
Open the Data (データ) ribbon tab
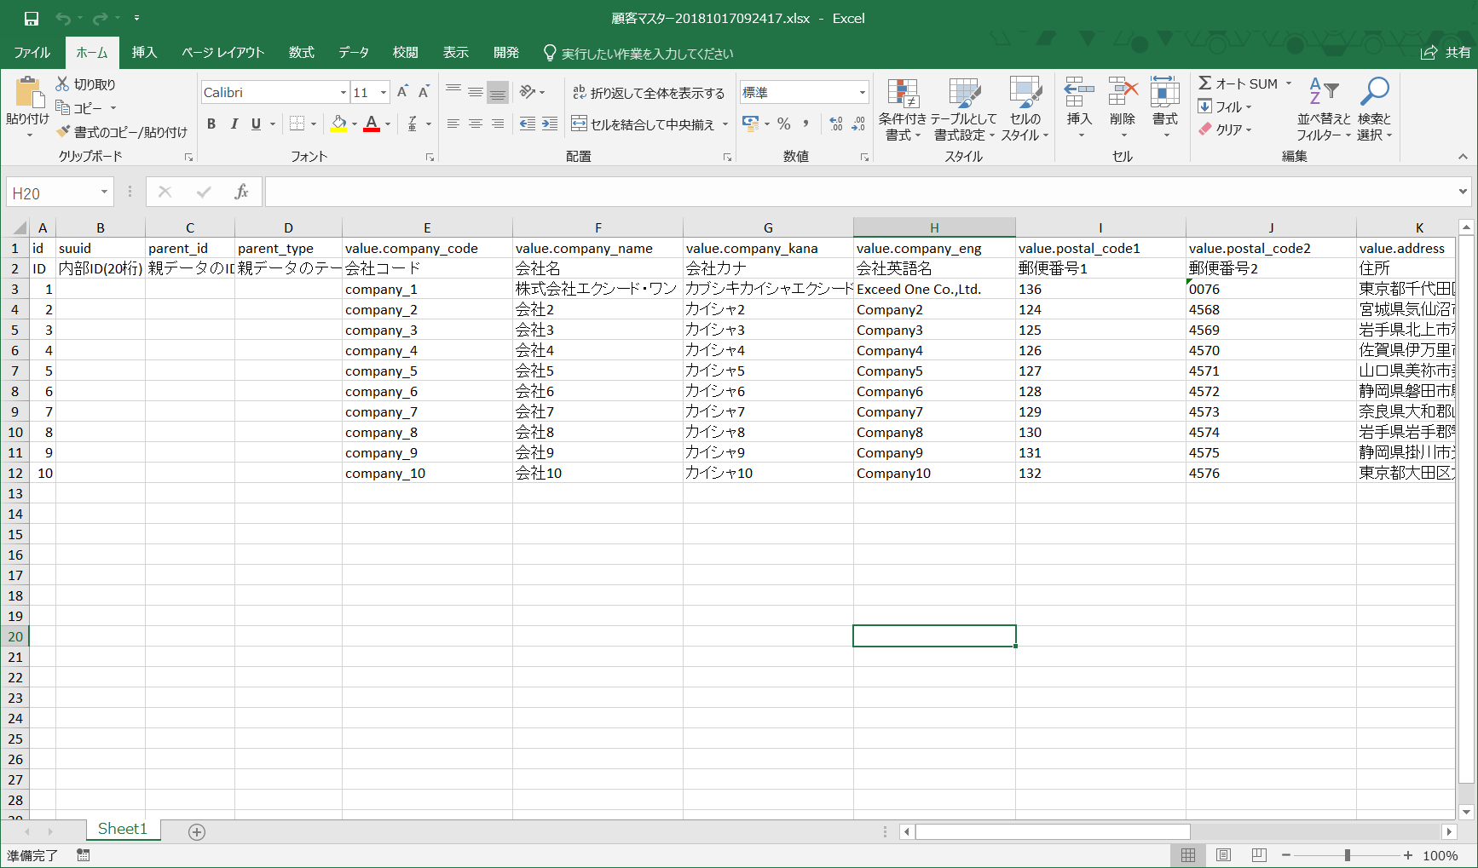pos(353,53)
